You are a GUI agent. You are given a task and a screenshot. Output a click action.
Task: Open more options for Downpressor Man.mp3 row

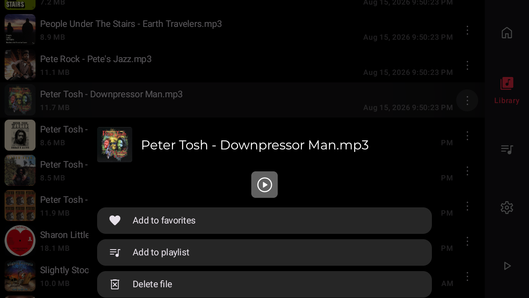[x=467, y=100]
